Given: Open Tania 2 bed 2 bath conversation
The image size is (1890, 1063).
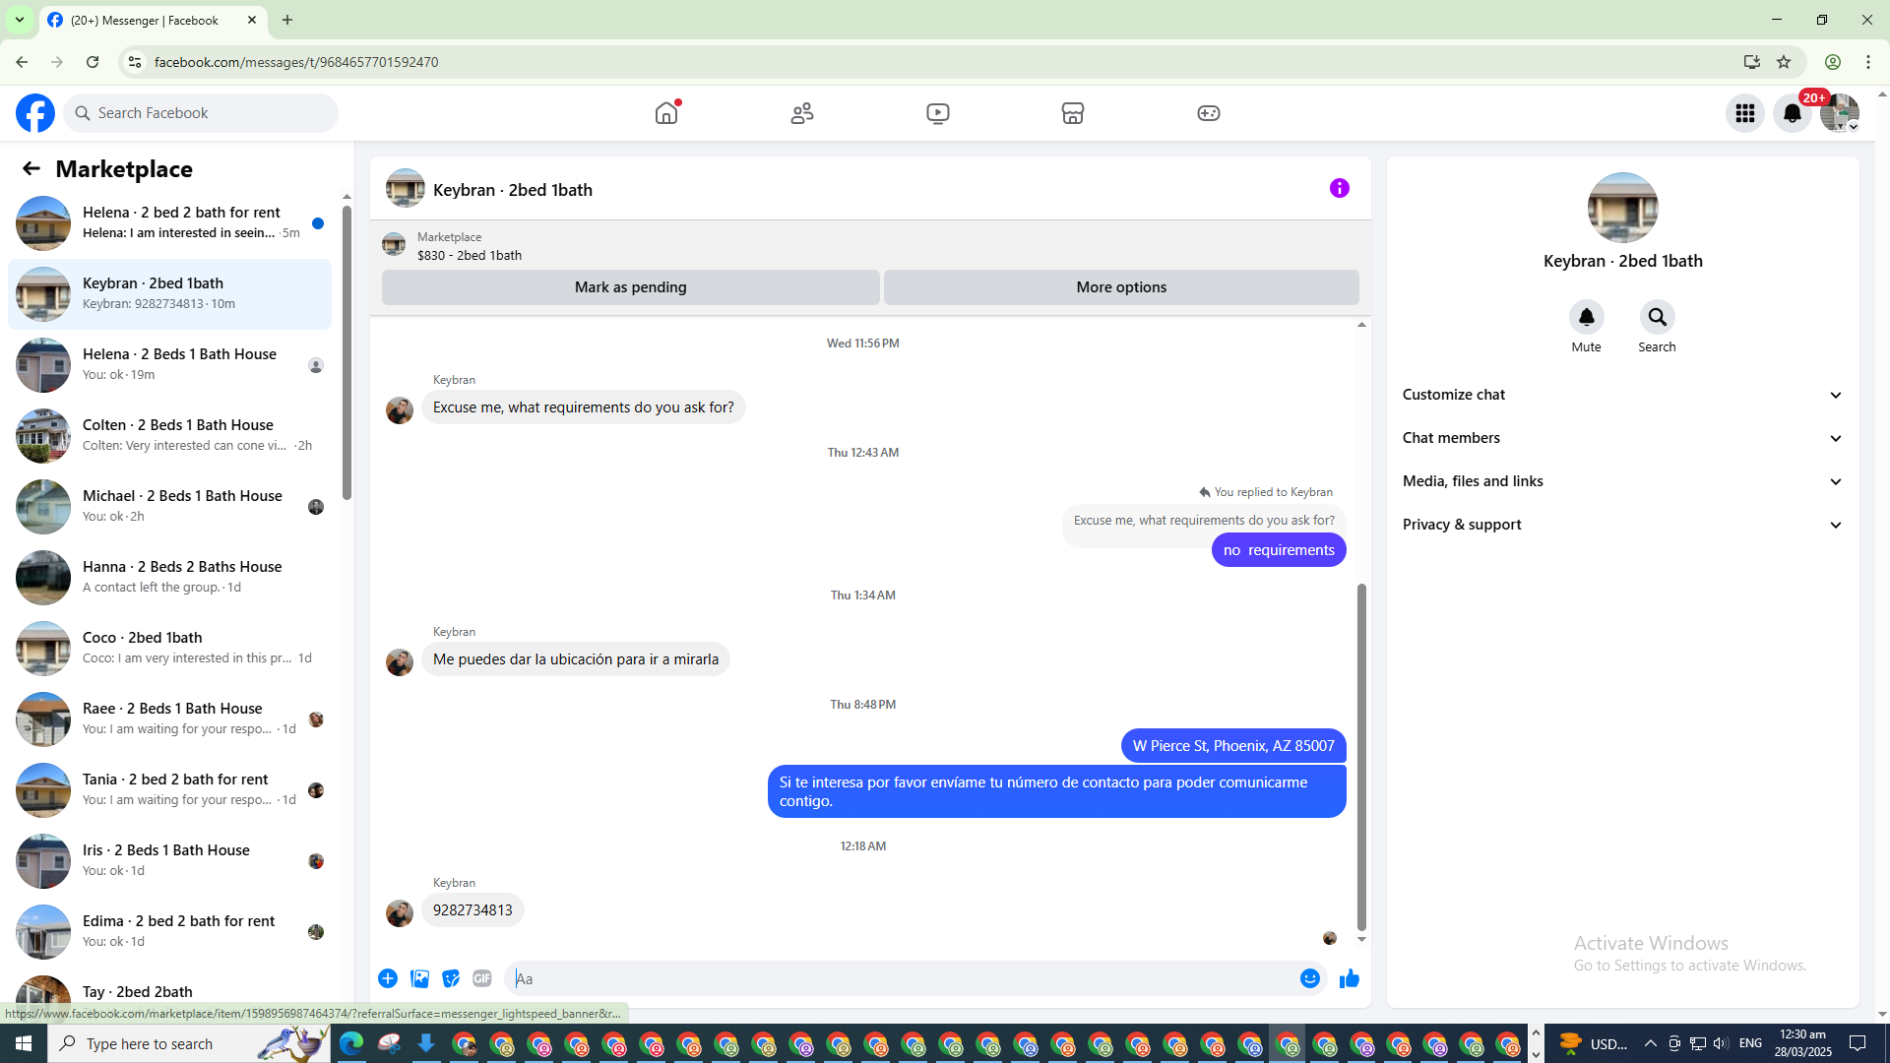Looking at the screenshot, I should pyautogui.click(x=169, y=790).
